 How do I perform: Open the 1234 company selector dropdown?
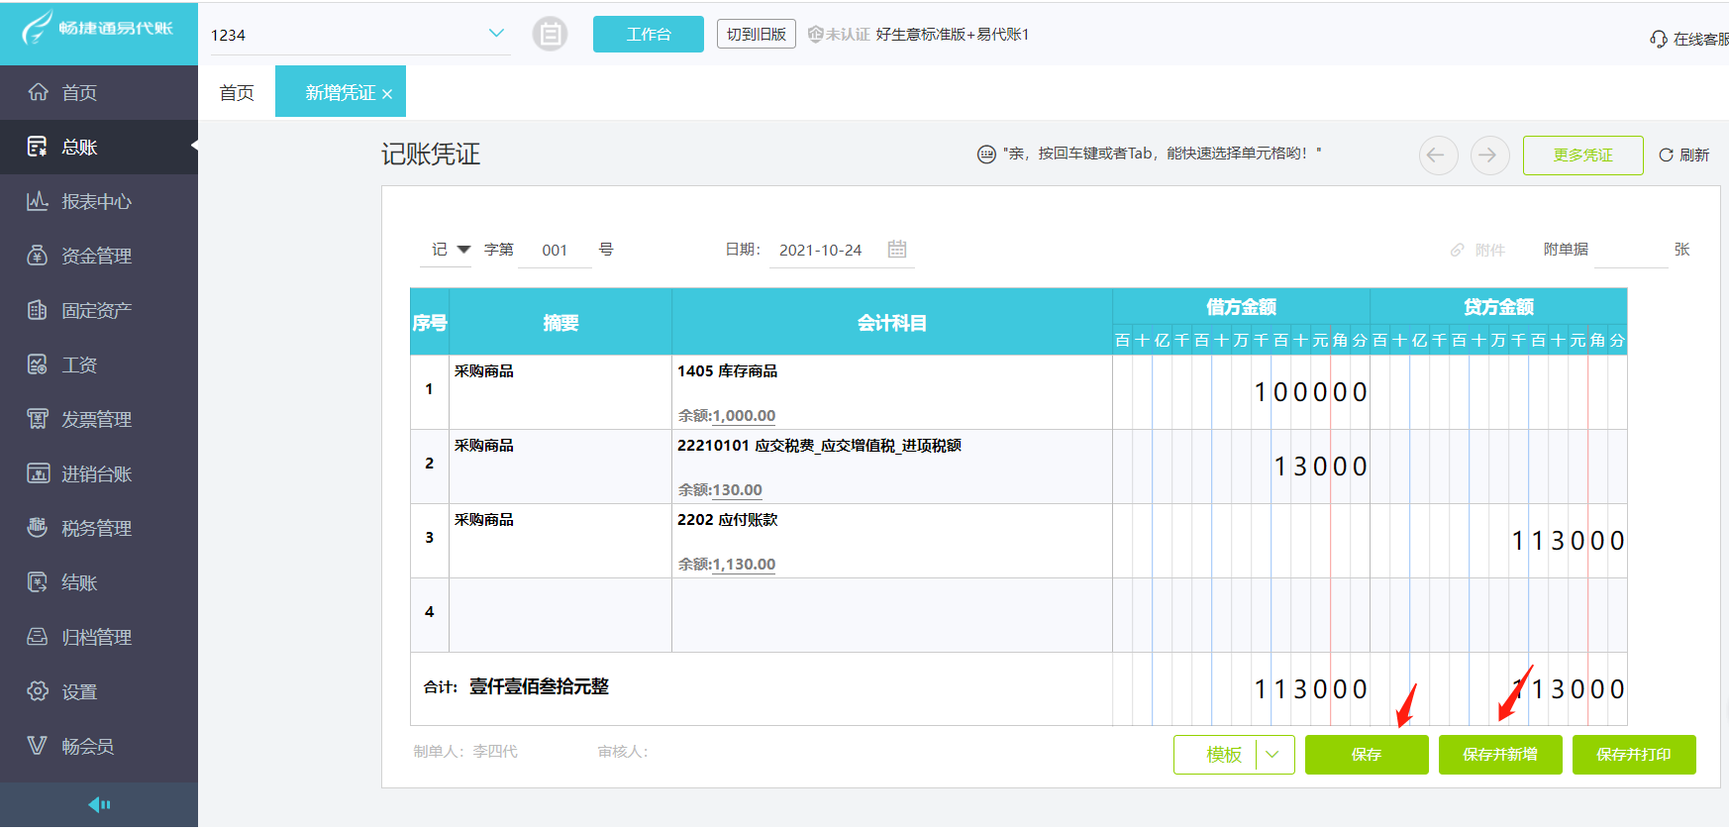[x=496, y=34]
